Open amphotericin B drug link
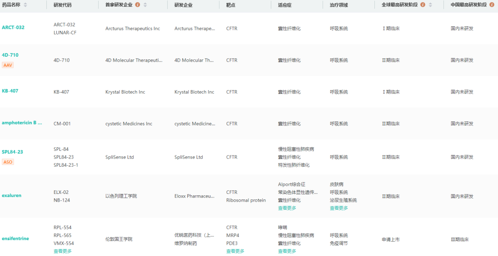Viewport: 498px width, 256px height. click(x=22, y=123)
